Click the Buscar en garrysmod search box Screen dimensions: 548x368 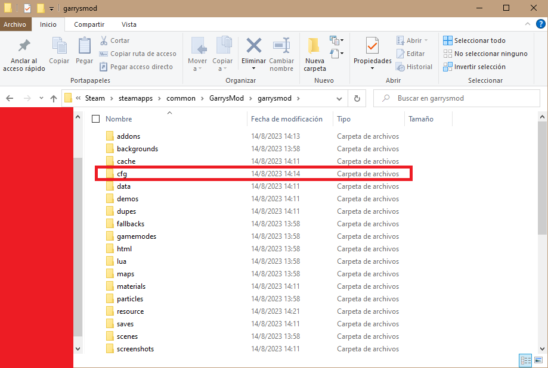[457, 98]
